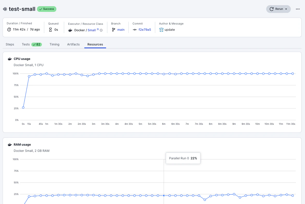
Task: Open the Rerun dropdown arrow
Action: tap(286, 9)
